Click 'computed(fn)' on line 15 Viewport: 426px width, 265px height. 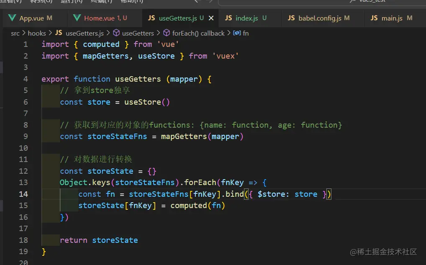click(198, 206)
